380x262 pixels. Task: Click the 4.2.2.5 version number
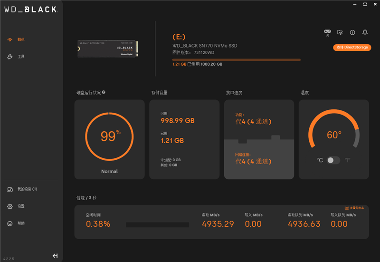point(9,259)
